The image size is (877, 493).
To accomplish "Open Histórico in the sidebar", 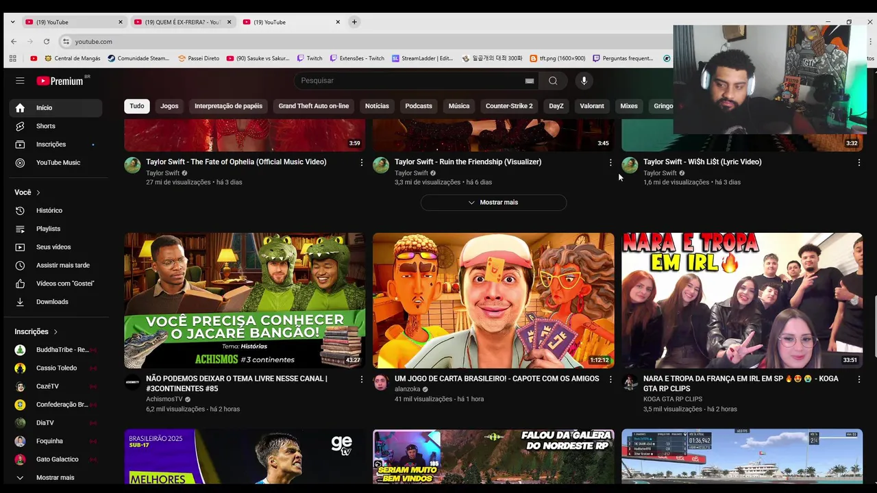I will coord(56,210).
